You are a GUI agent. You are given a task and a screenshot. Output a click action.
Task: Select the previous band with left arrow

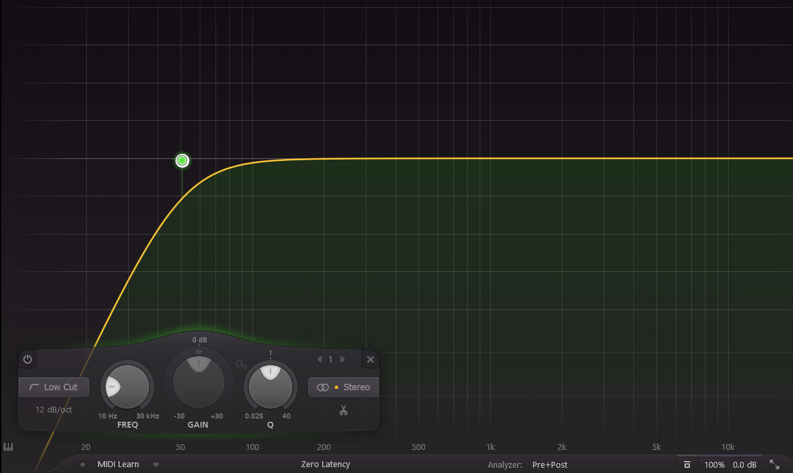coord(320,359)
